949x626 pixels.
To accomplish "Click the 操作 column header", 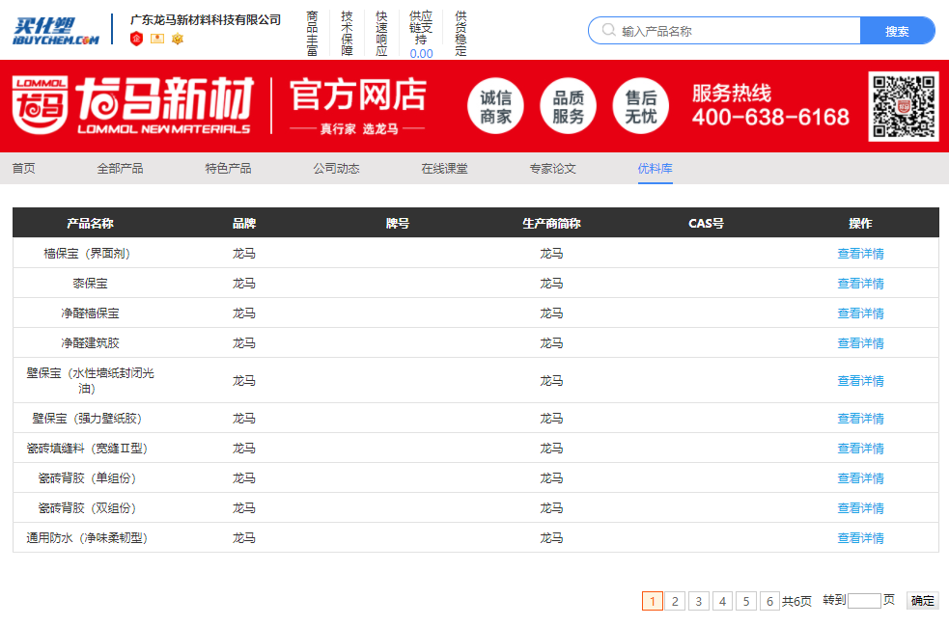I will pos(860,223).
